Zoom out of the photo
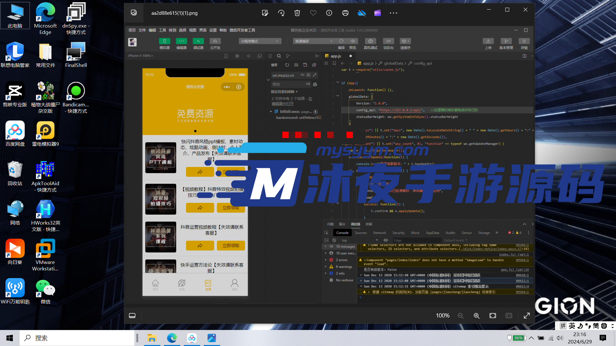This screenshot has height=346, width=616. pyautogui.click(x=461, y=316)
